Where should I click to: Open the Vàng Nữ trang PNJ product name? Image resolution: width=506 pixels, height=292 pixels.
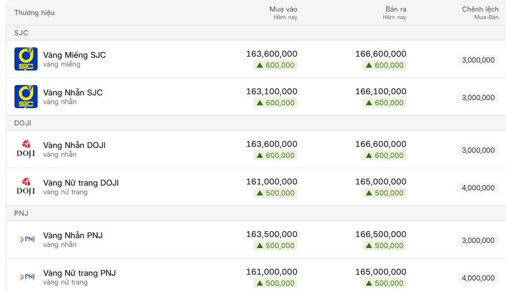click(x=79, y=273)
